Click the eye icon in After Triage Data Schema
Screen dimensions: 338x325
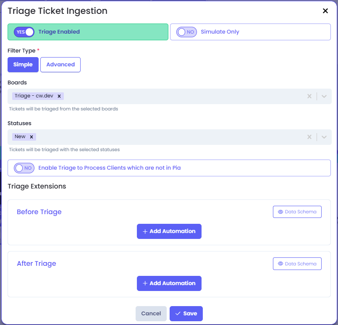point(280,264)
